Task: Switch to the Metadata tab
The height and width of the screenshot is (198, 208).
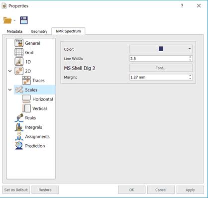Action: tap(14, 31)
